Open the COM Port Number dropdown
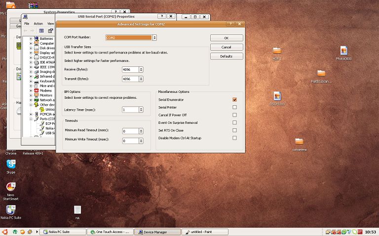Viewport: 379px width, 236px height. click(x=154, y=37)
